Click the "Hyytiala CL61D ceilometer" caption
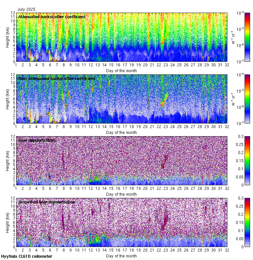The width and height of the screenshot is (253, 260). click(26, 256)
